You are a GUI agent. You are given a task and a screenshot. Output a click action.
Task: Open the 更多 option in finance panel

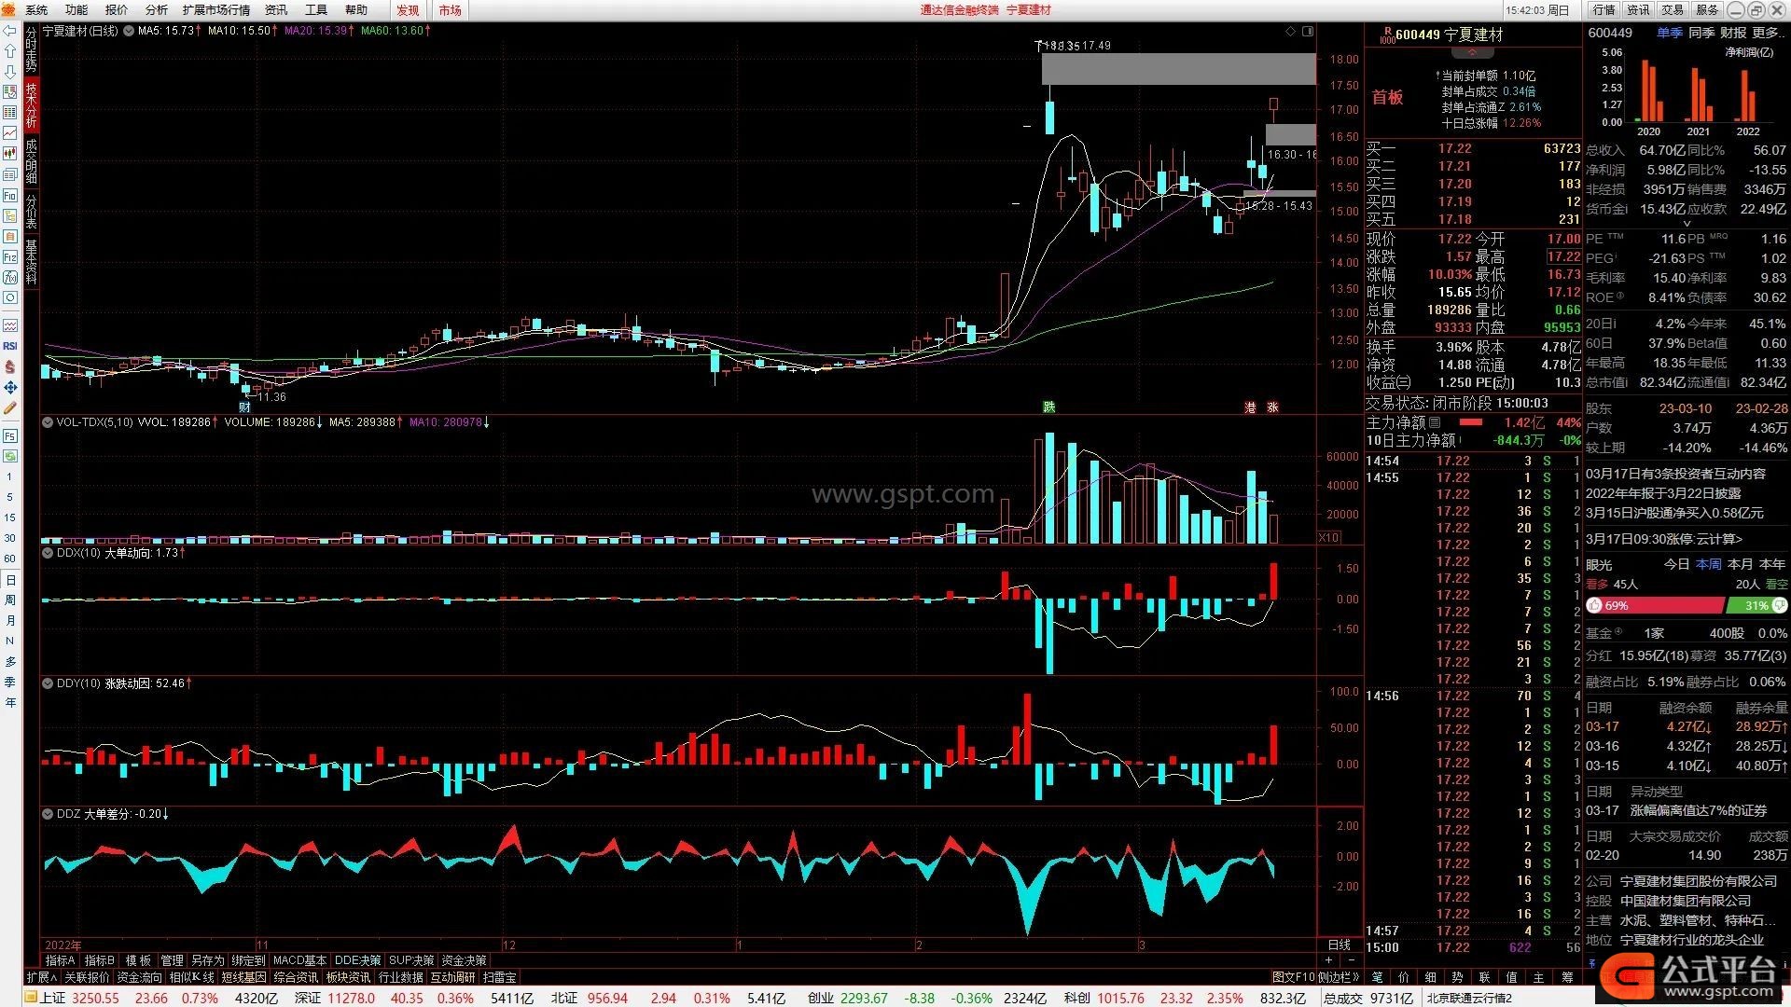[x=1766, y=33]
